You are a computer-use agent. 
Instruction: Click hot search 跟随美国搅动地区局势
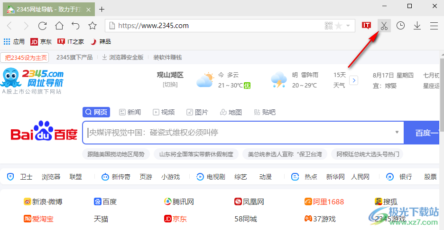(116, 154)
